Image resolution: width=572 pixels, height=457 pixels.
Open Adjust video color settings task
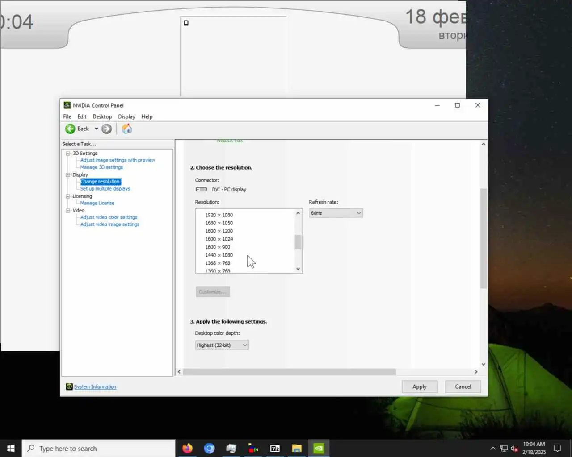click(x=109, y=217)
